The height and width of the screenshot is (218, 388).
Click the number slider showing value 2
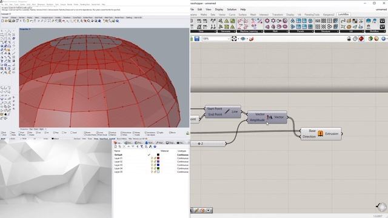tap(209, 144)
